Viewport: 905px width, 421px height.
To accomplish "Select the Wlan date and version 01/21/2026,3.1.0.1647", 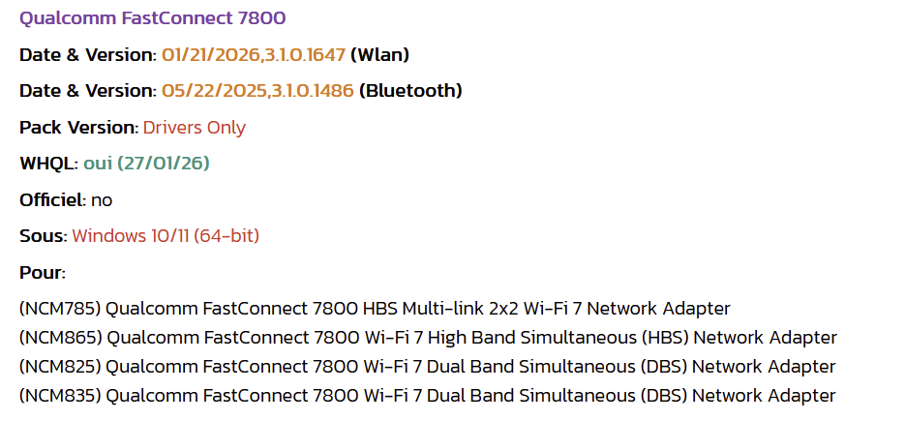I will click(x=254, y=55).
